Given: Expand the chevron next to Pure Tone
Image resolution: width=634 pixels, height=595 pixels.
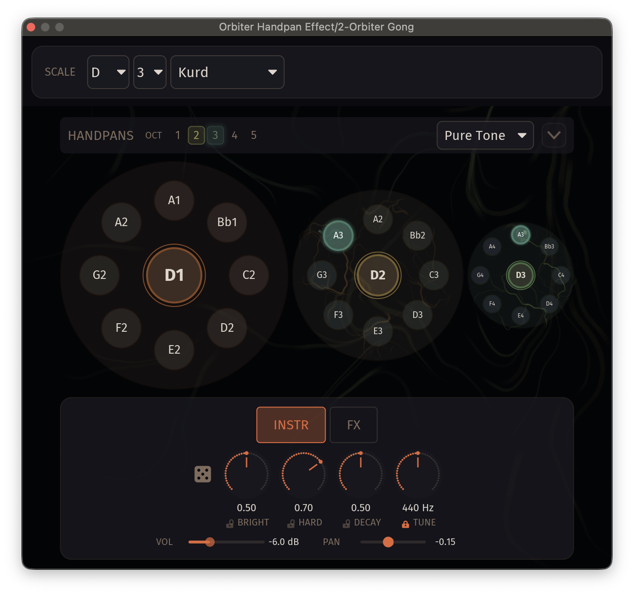Looking at the screenshot, I should (x=554, y=136).
